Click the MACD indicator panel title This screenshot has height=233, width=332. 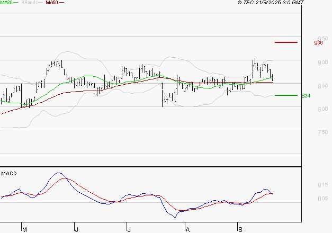[8, 173]
